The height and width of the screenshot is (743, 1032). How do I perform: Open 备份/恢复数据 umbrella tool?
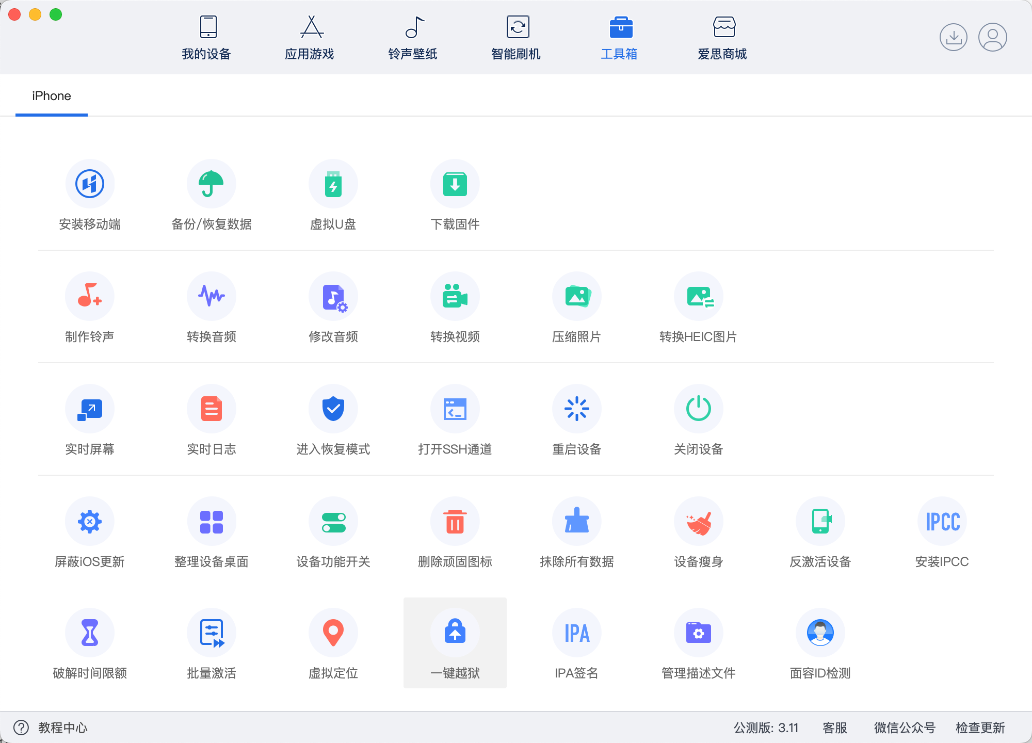pos(212,195)
